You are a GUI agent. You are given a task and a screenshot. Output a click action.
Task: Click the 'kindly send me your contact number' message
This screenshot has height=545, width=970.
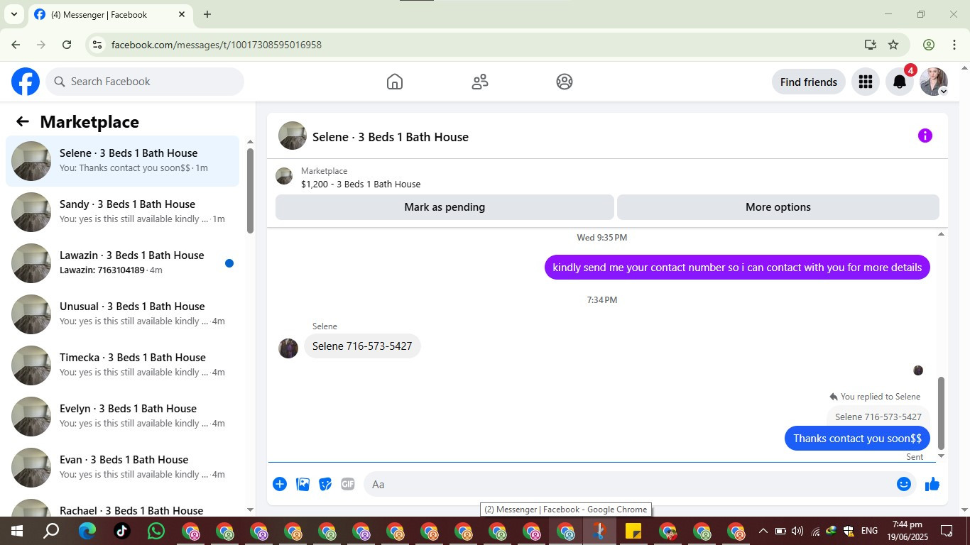click(x=737, y=268)
